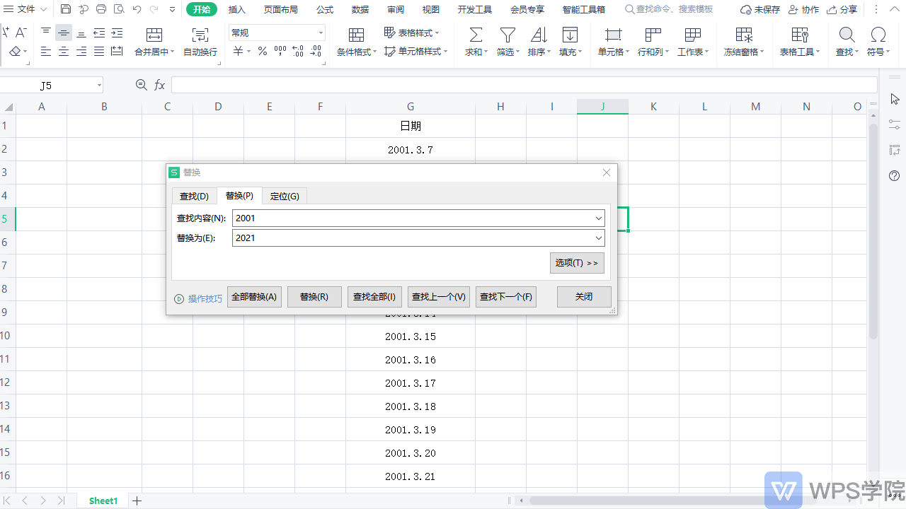
Task: Click the Merge and Center (合并居中) icon
Action: tap(154, 35)
